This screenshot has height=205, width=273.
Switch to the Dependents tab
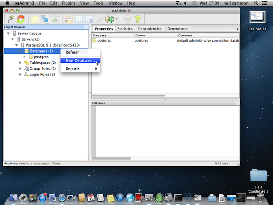177,29
